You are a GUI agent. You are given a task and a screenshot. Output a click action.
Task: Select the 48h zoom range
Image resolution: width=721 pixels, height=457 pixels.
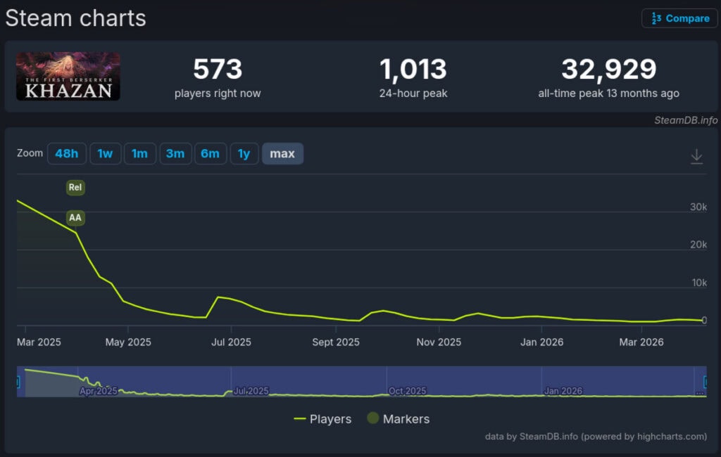click(x=67, y=153)
